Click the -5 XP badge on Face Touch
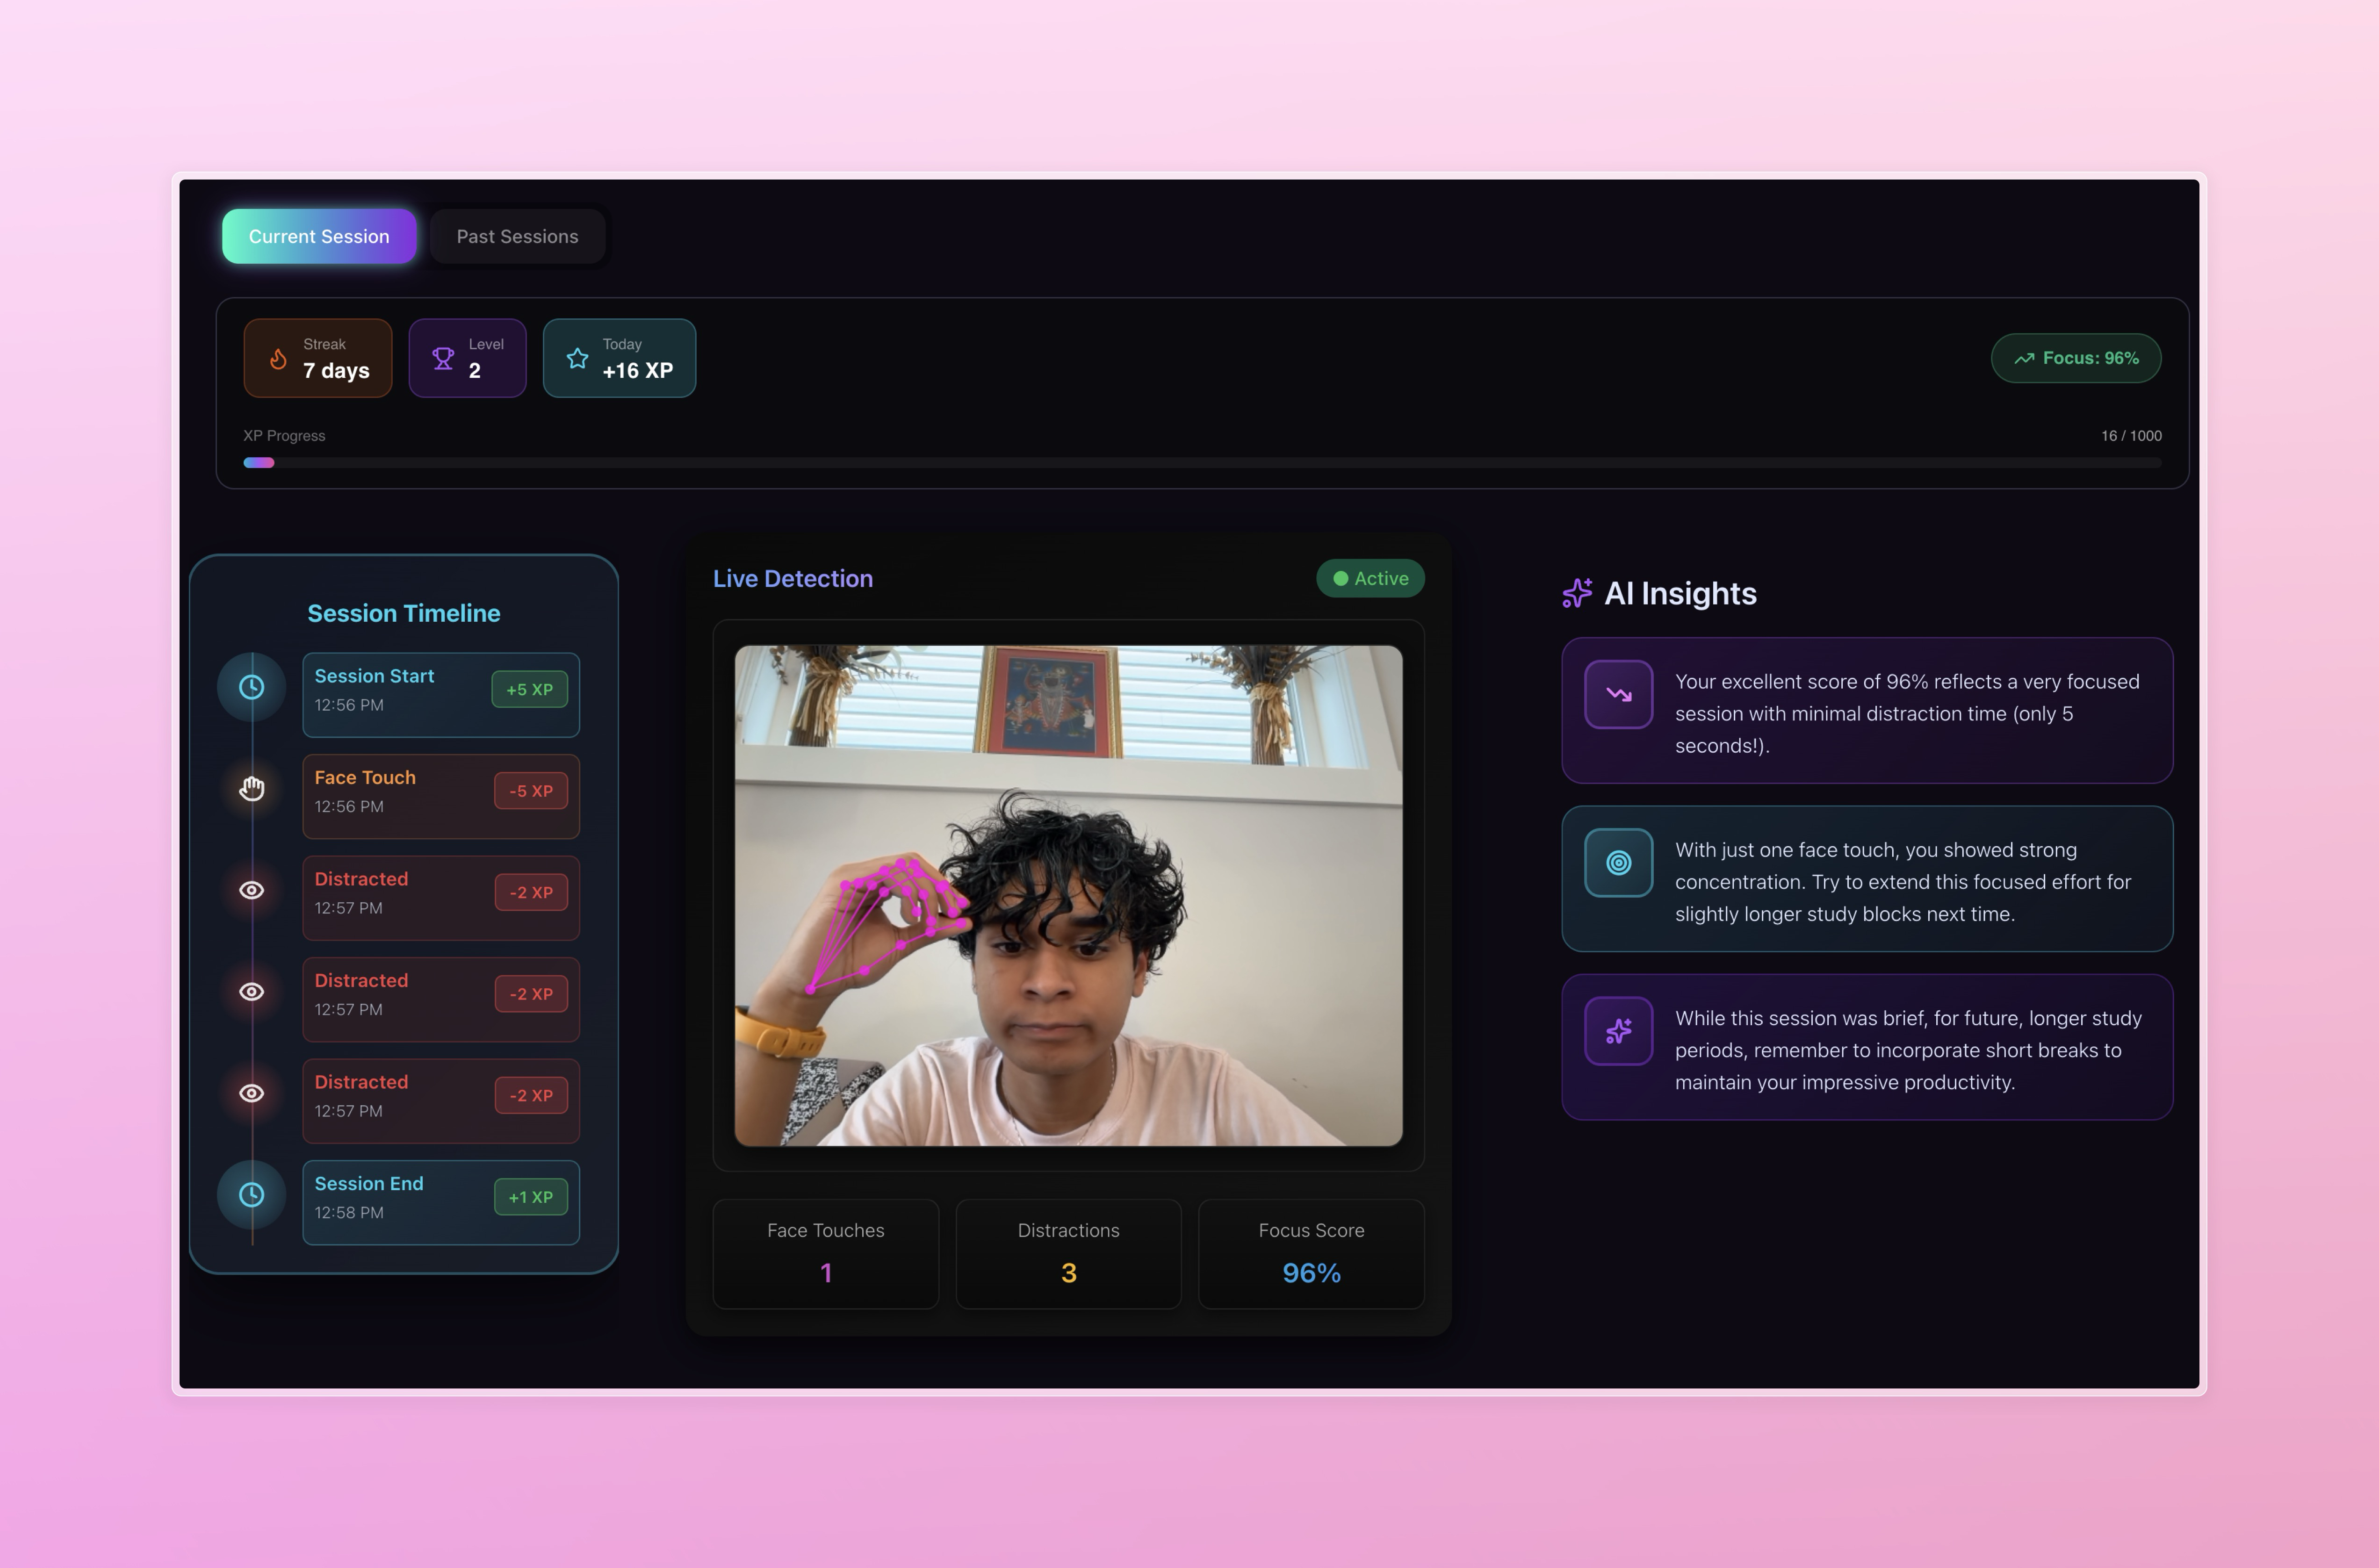2379x1568 pixels. click(530, 791)
